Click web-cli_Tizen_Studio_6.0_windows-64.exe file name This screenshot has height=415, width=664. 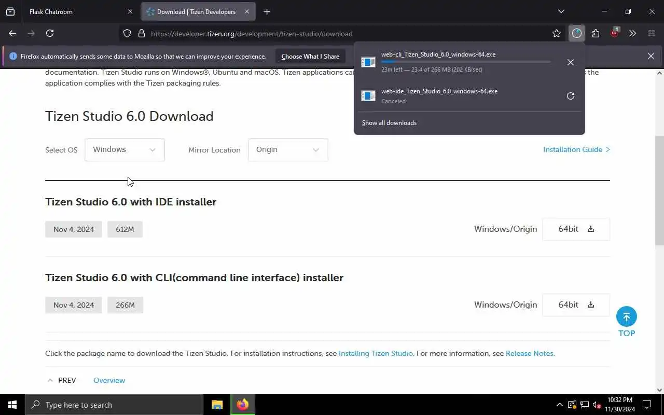point(438,54)
